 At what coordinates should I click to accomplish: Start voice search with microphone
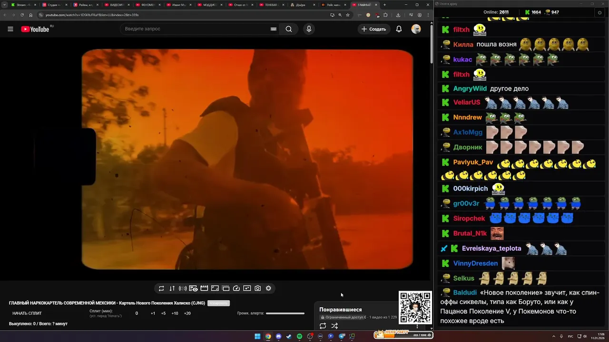coord(309,29)
